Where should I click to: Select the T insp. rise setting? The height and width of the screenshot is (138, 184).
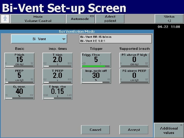(57, 92)
